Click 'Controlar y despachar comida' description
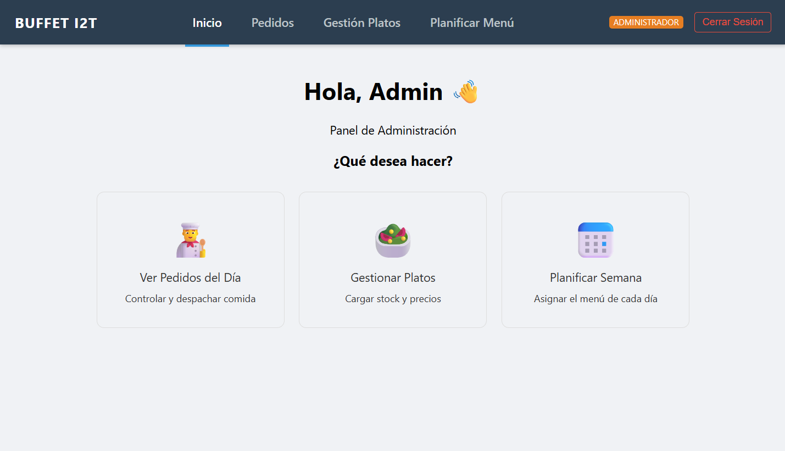Viewport: 785px width, 451px height. point(191,299)
